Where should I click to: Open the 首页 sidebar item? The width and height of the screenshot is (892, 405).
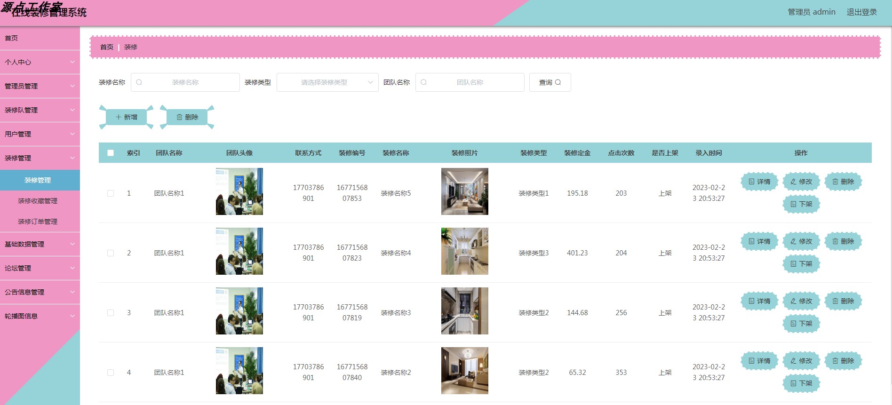[x=40, y=38]
